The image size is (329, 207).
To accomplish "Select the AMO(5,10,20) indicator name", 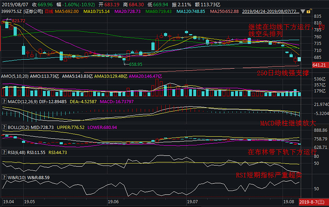I will tap(15, 76).
